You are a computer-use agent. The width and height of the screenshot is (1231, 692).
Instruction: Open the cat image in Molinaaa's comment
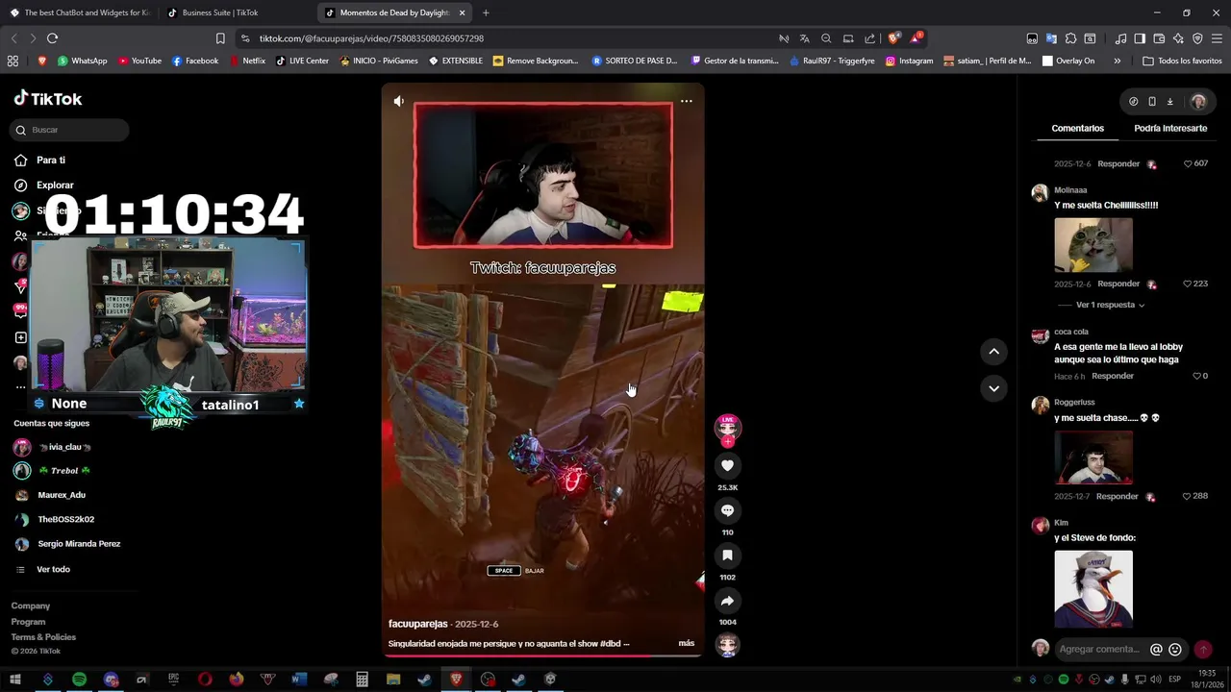1093,245
